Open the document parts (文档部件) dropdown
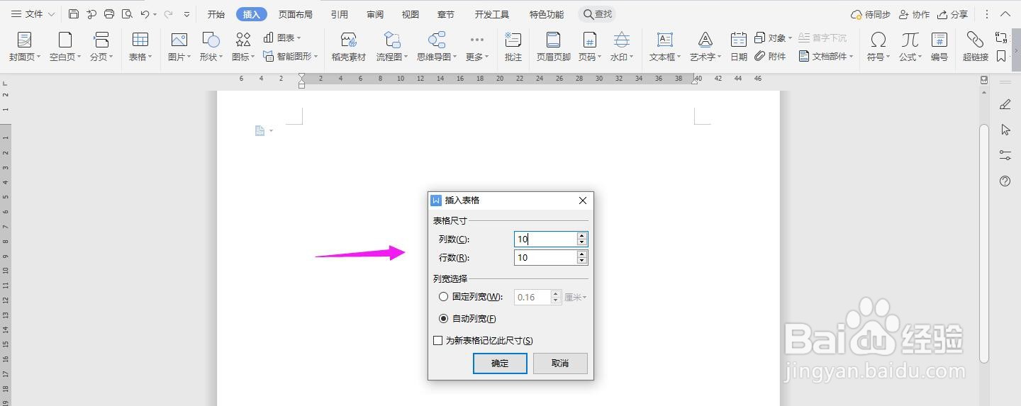Screen dimensions: 1021x406 click(851, 57)
